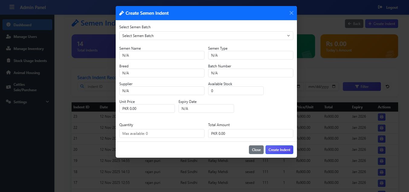Click print icon for indent 23
The image size is (409, 192).
pos(382,117)
